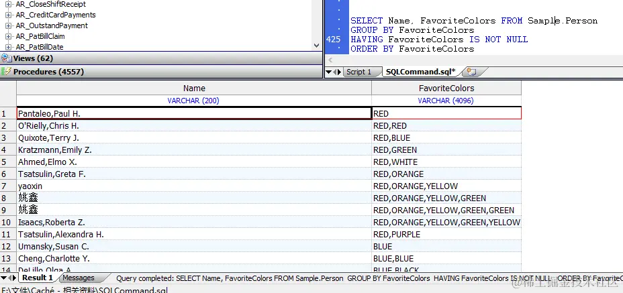Viewport: 623px width, 293px height.
Task: Click the editor tabs scroll-right arrow
Action: coord(339,72)
